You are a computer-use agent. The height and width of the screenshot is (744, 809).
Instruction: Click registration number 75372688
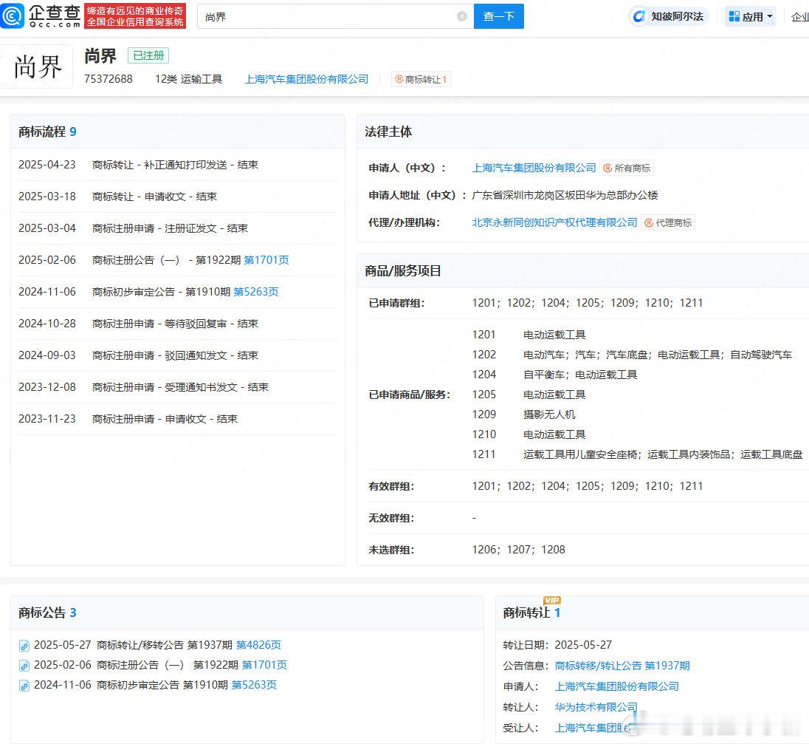109,79
